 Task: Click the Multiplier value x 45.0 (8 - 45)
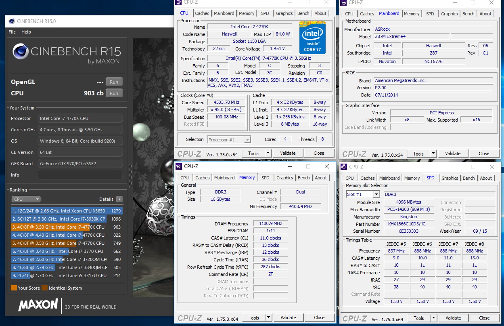tap(227, 110)
